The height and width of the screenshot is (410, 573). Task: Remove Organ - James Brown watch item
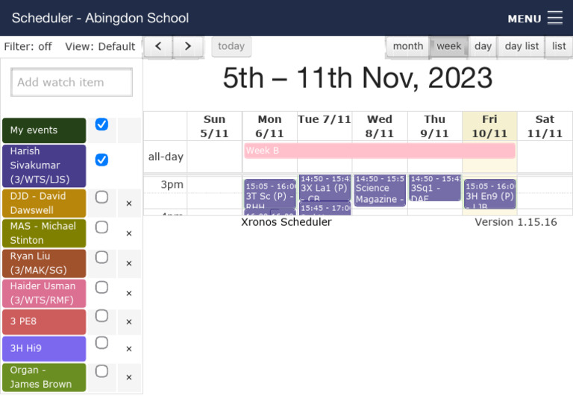pyautogui.click(x=128, y=377)
